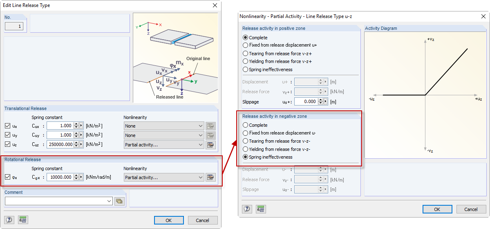
Task: Open uz Nonlinearity dropdown Partial activity
Action: [164, 145]
